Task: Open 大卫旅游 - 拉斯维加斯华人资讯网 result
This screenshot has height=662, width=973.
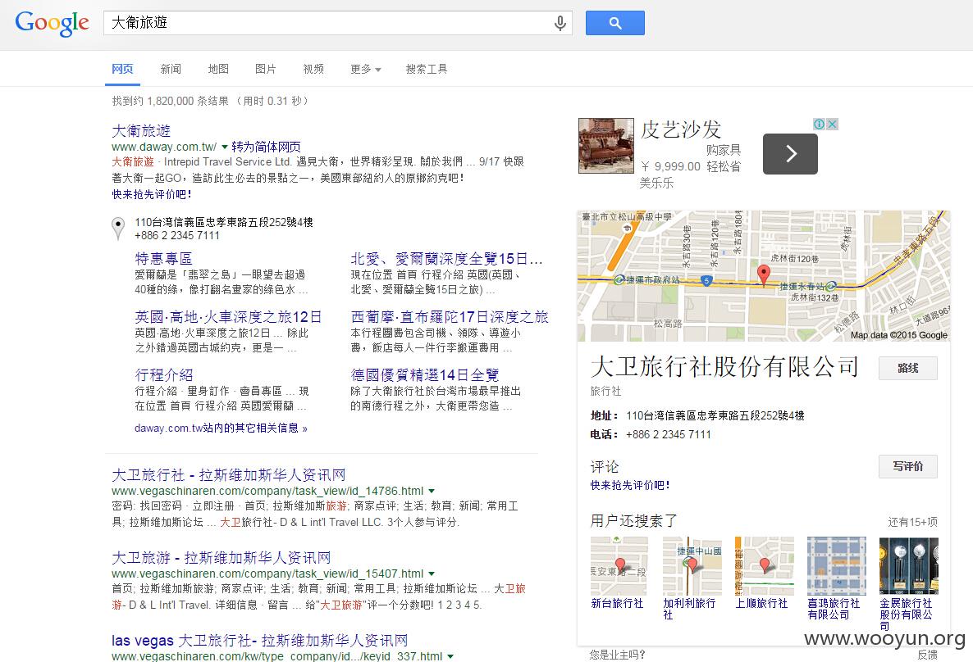Action: click(221, 558)
